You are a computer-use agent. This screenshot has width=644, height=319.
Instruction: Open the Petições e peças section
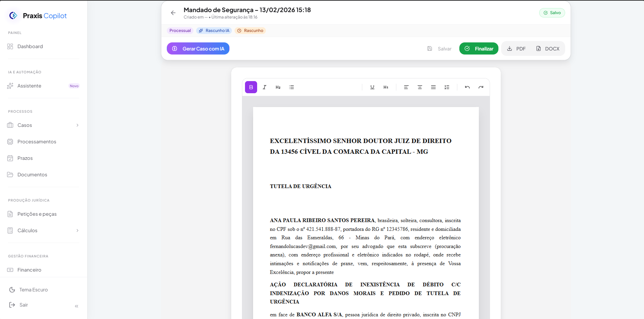37,214
